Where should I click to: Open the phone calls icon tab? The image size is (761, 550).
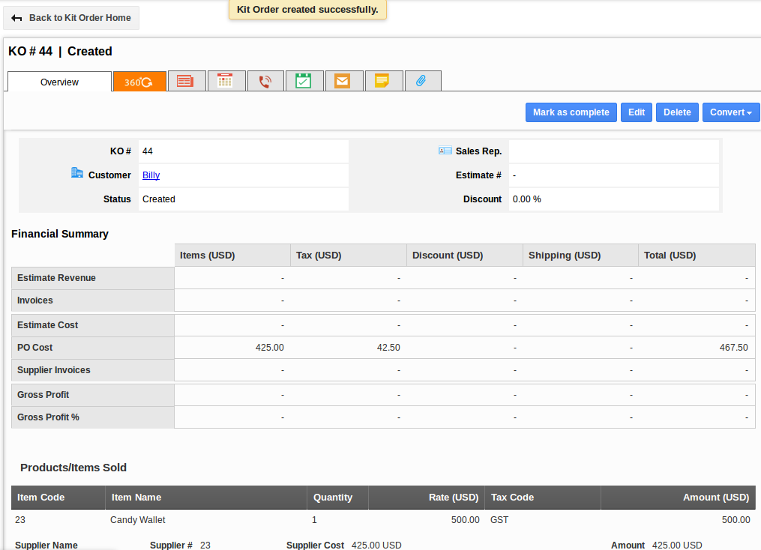[265, 80]
